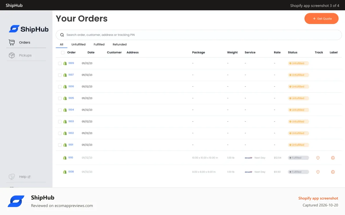Click the Shopify bag icon for order 1006
345x215 pixels.
[65, 87]
